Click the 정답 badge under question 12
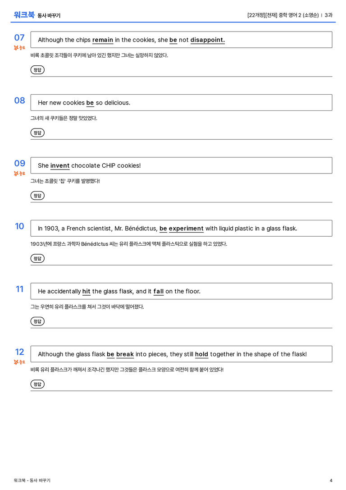The height and width of the screenshot is (490, 346). [x=37, y=384]
